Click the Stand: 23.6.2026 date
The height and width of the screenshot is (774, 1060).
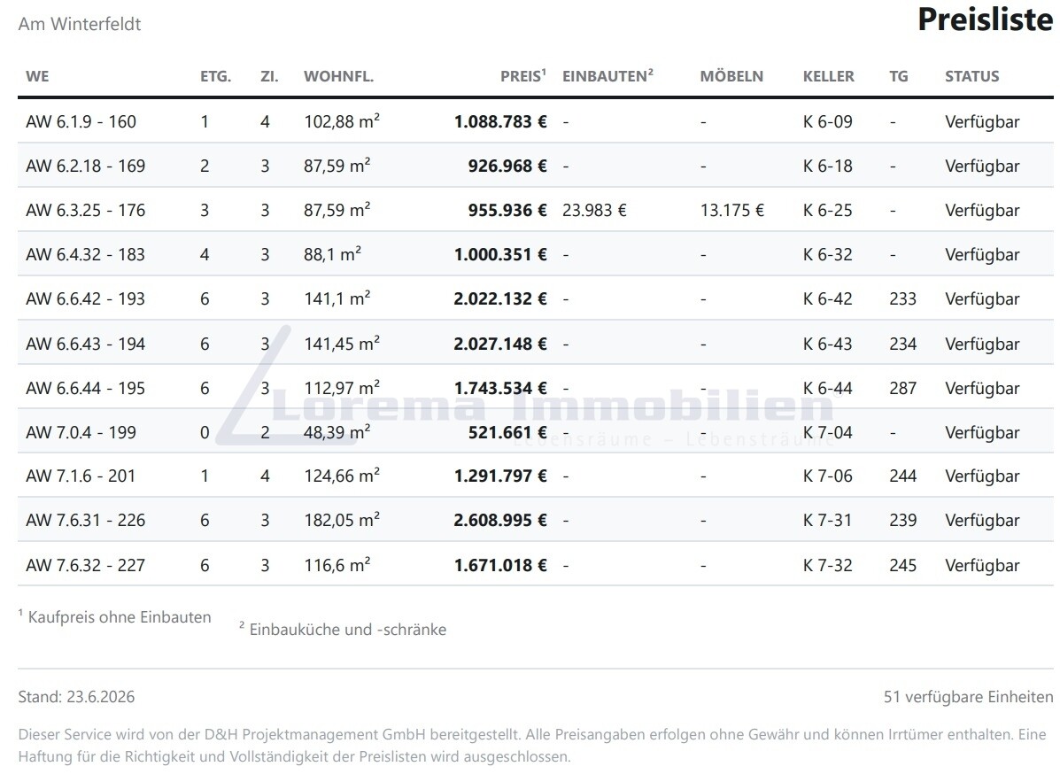coord(76,697)
